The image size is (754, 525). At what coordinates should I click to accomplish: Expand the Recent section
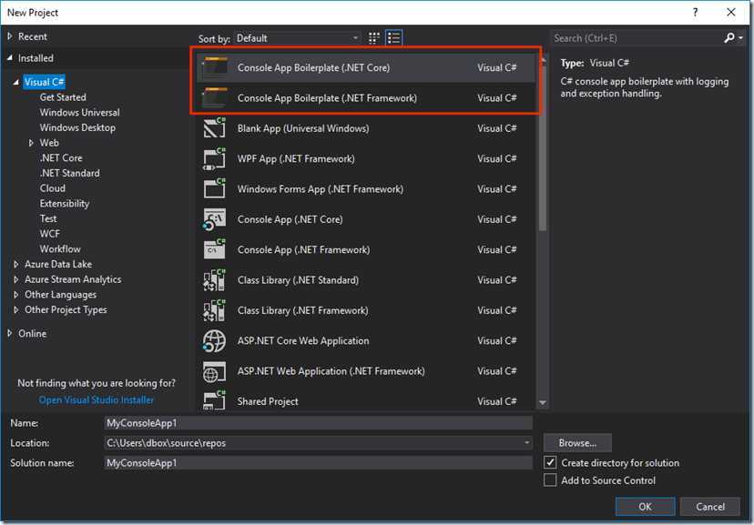pyautogui.click(x=10, y=36)
